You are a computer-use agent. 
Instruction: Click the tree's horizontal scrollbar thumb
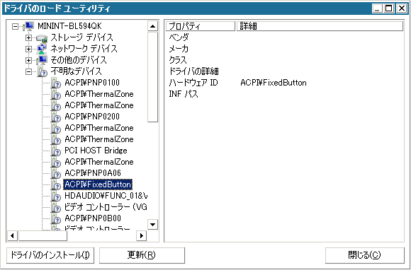(x=43, y=236)
